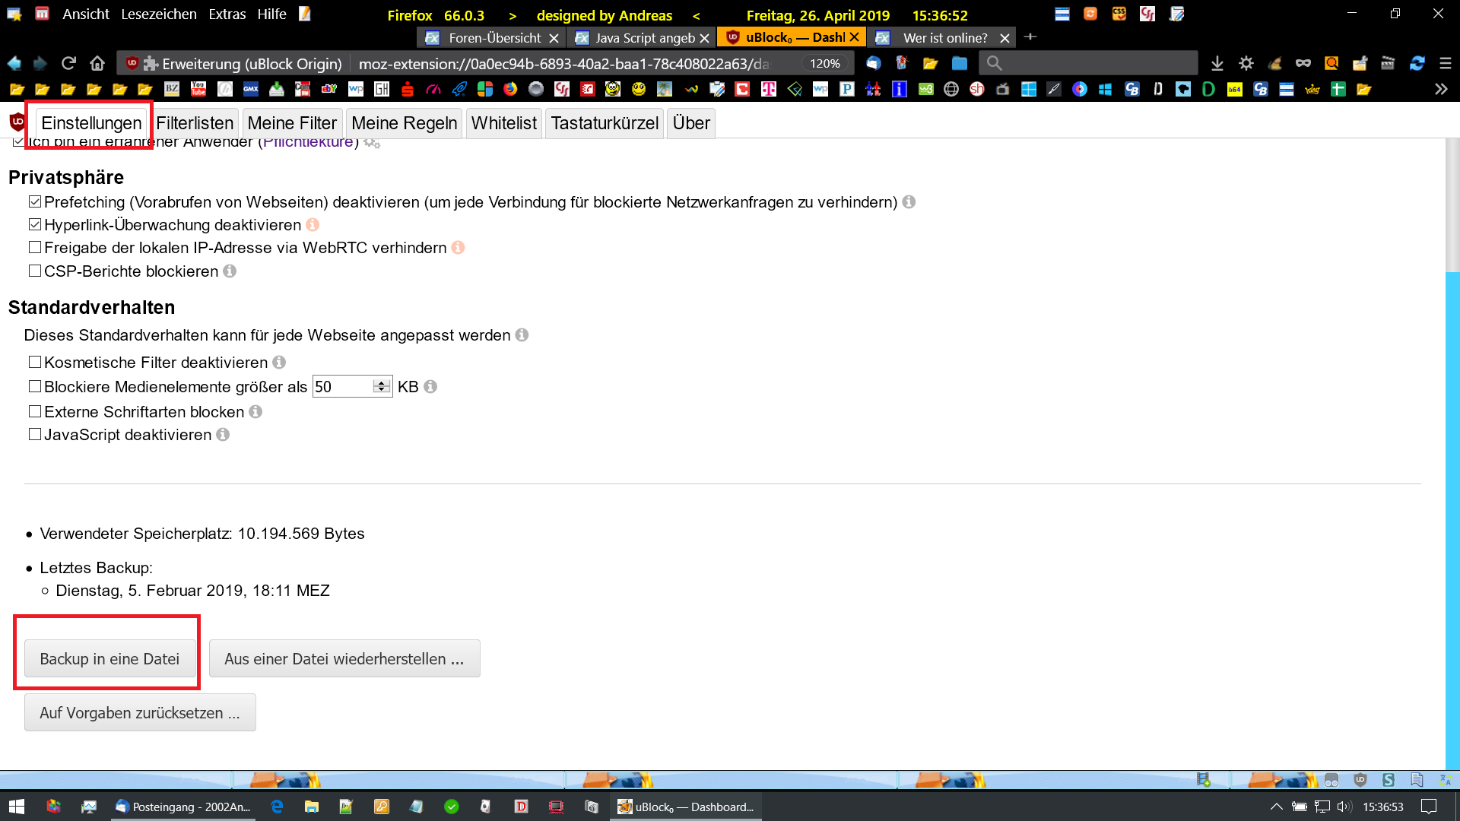Image resolution: width=1460 pixels, height=821 pixels.
Task: Click the Telekom T bookmark icon
Action: click(x=769, y=90)
